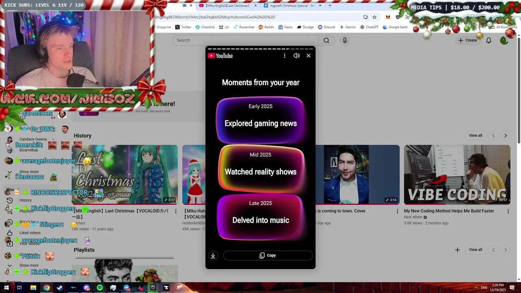This screenshot has height=293, width=521.
Task: Open the Chainlink bookmark
Action: 205,27
